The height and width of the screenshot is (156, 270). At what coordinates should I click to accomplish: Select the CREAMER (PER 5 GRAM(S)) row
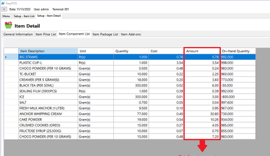[x=130, y=80]
